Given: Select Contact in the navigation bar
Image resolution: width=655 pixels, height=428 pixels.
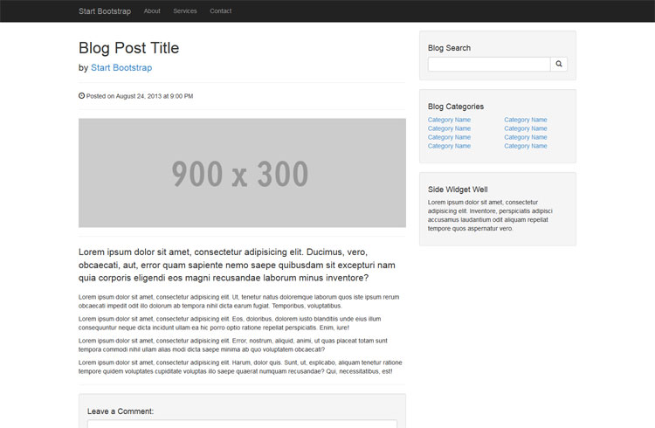Looking at the screenshot, I should 221,11.
